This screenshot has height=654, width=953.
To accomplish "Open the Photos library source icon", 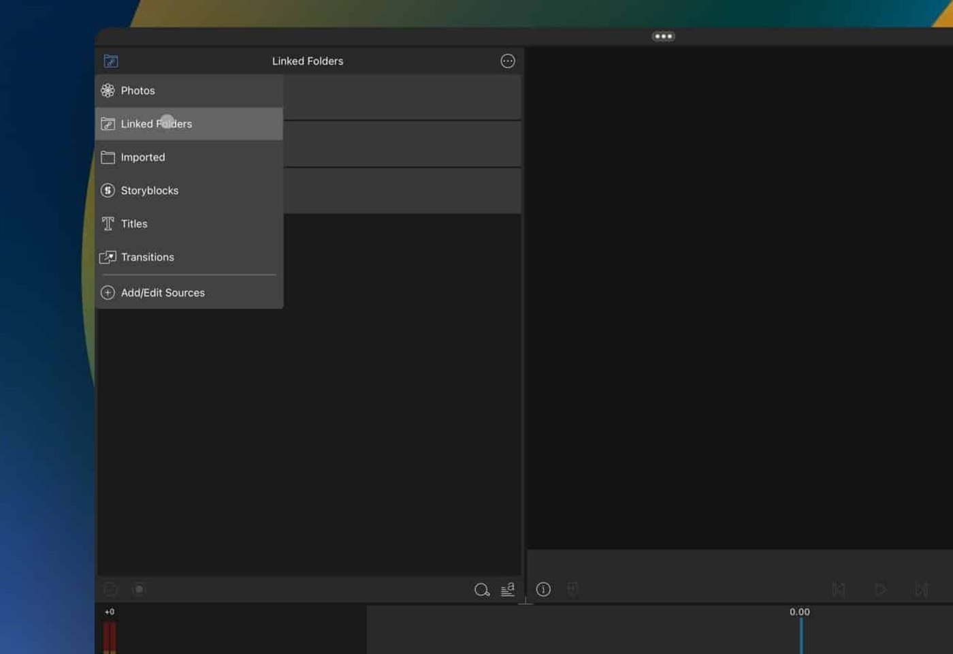I will (108, 90).
